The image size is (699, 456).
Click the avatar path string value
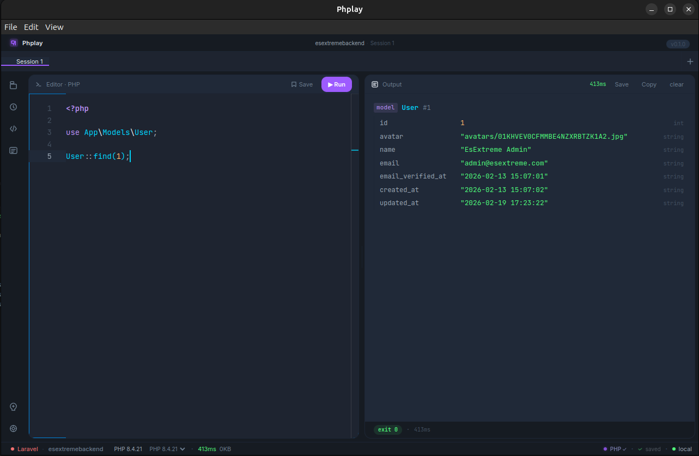pos(544,137)
